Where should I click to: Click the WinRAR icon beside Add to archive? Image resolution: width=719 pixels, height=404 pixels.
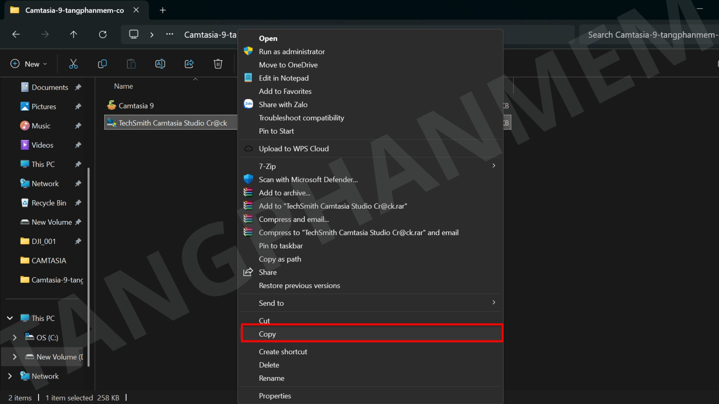(248, 192)
